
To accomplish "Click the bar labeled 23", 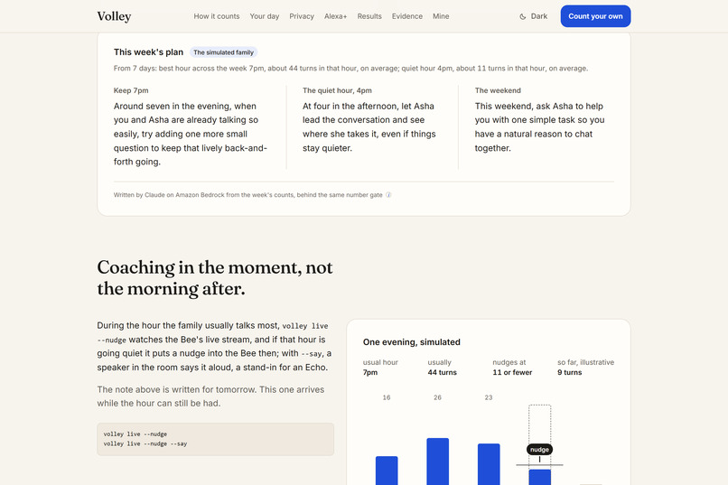I will click(489, 464).
